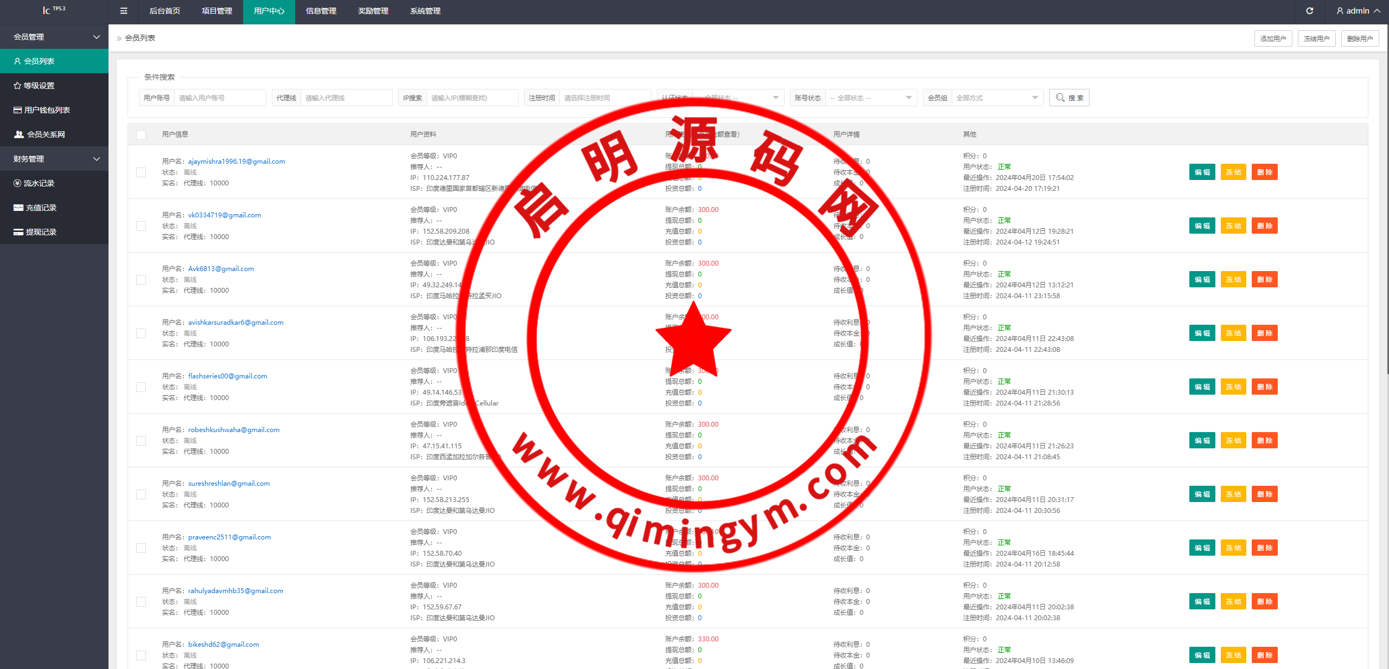The width and height of the screenshot is (1389, 669).
Task: Open 会员列表 via its user icon
Action: [x=17, y=61]
